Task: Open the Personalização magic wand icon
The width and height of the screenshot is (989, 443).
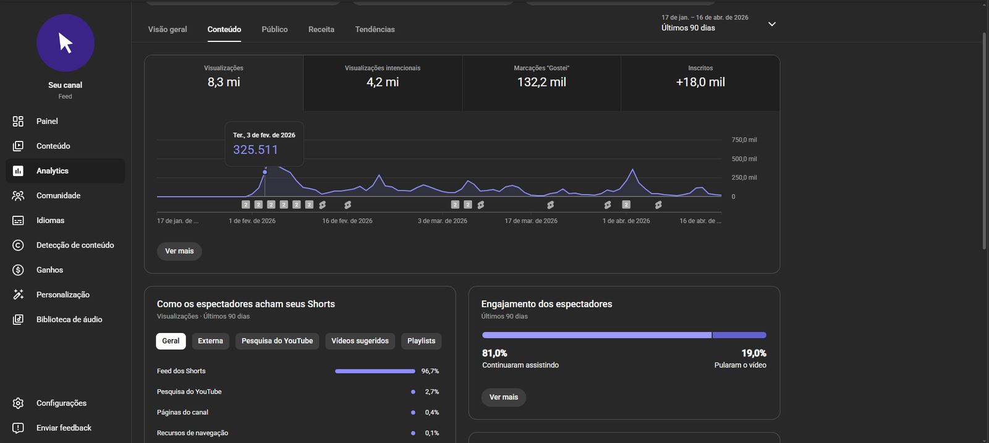Action: 18,295
